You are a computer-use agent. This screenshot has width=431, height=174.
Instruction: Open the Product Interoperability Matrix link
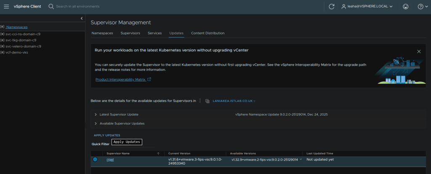(120, 79)
